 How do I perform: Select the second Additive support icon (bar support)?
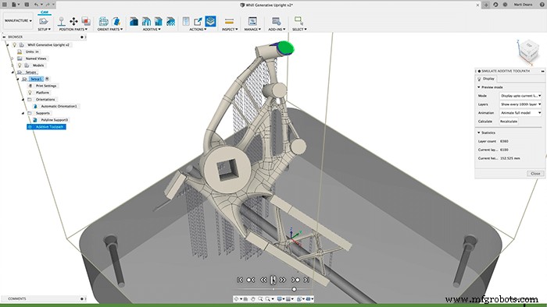[x=146, y=21]
